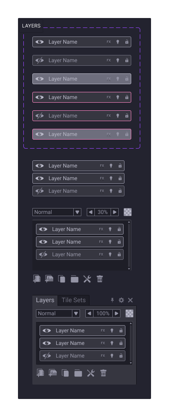Click the 100% opacity value field

pos(103,313)
